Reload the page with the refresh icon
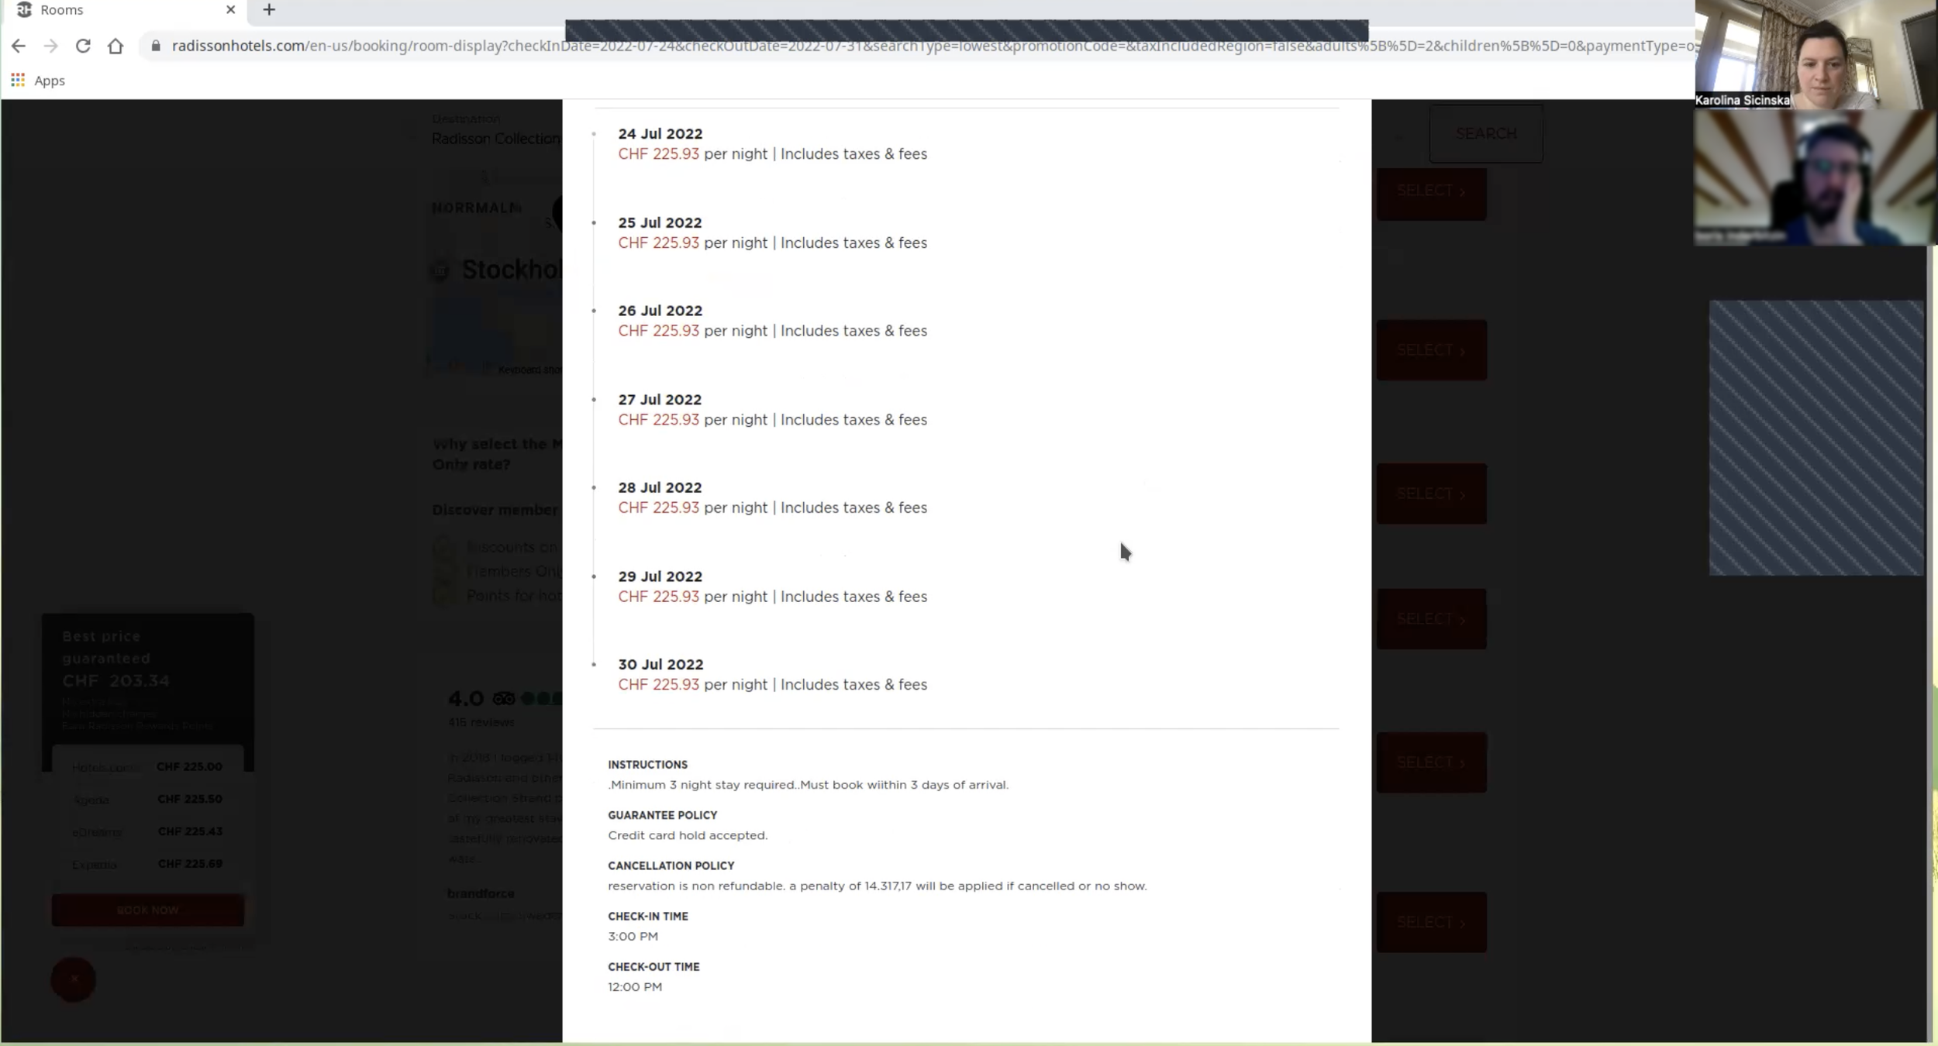1938x1046 pixels. pyautogui.click(x=83, y=46)
